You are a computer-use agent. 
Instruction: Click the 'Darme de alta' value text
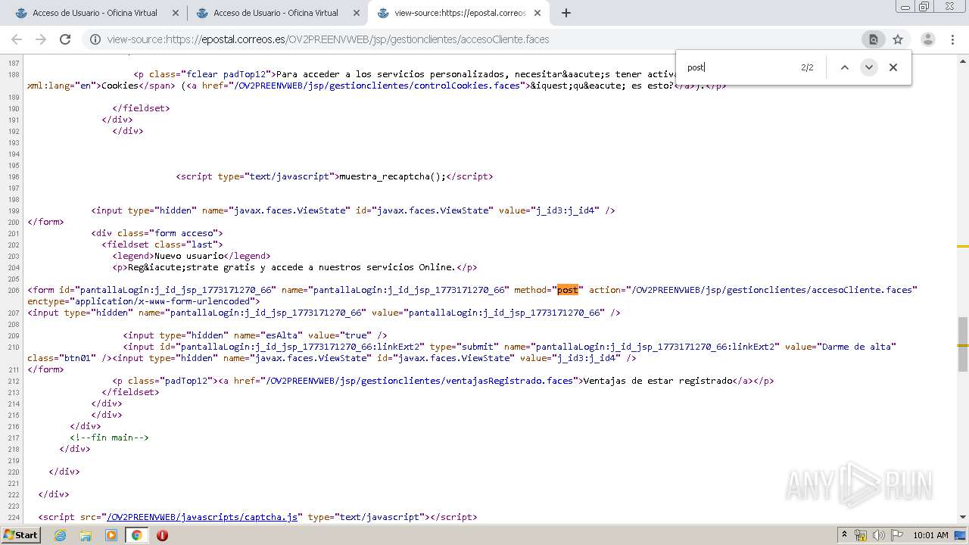tap(858, 347)
